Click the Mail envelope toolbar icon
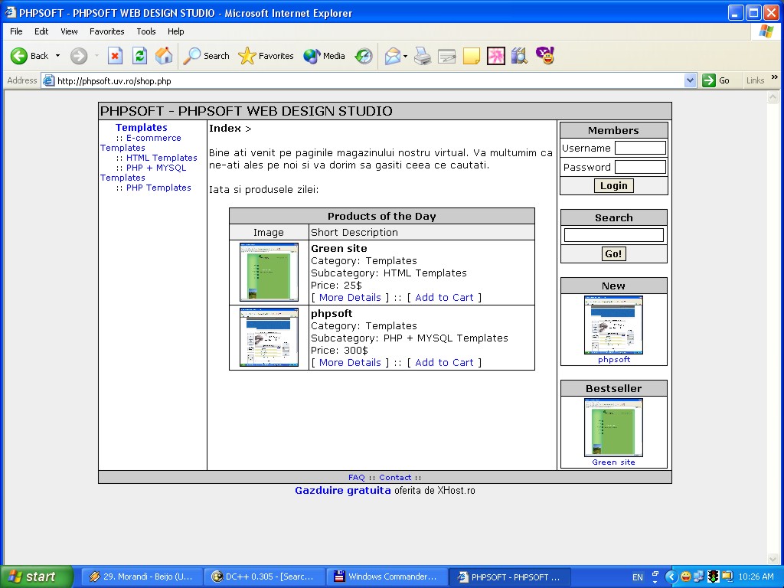 [x=393, y=56]
